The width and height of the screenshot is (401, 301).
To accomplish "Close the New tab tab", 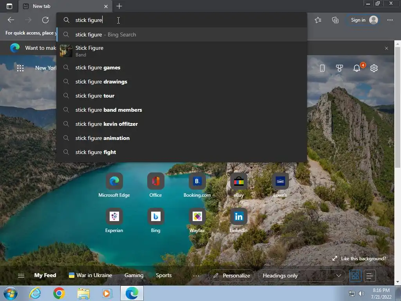I will (106, 6).
